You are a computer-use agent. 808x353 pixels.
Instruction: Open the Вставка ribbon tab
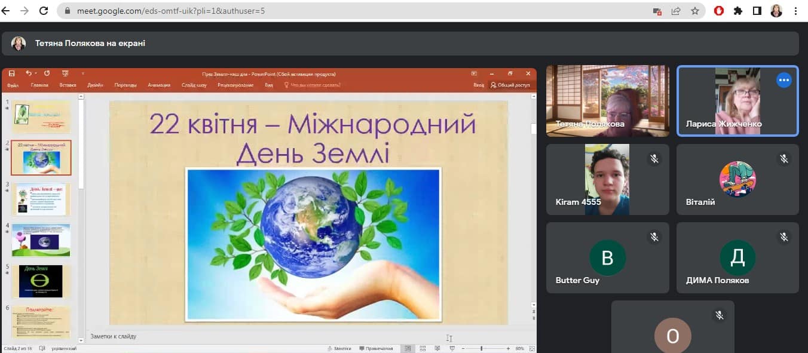(68, 85)
